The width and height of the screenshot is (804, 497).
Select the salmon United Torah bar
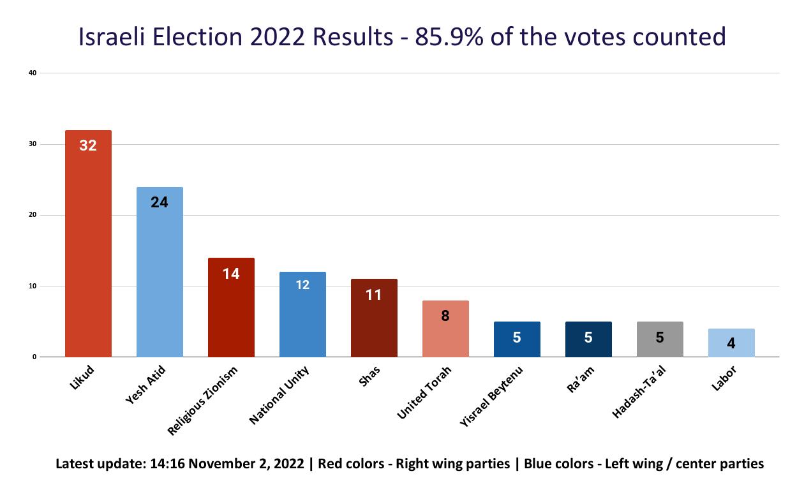coord(445,332)
